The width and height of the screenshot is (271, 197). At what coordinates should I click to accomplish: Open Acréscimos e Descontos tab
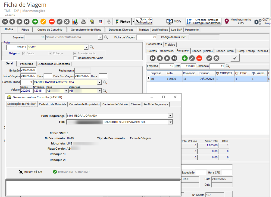coord(54,64)
